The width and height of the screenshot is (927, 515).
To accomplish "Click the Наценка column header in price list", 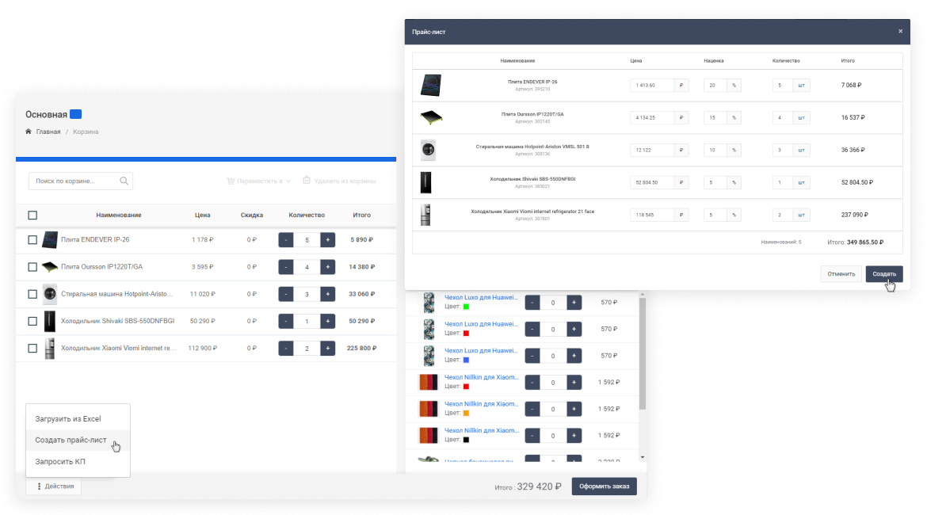I will [714, 61].
